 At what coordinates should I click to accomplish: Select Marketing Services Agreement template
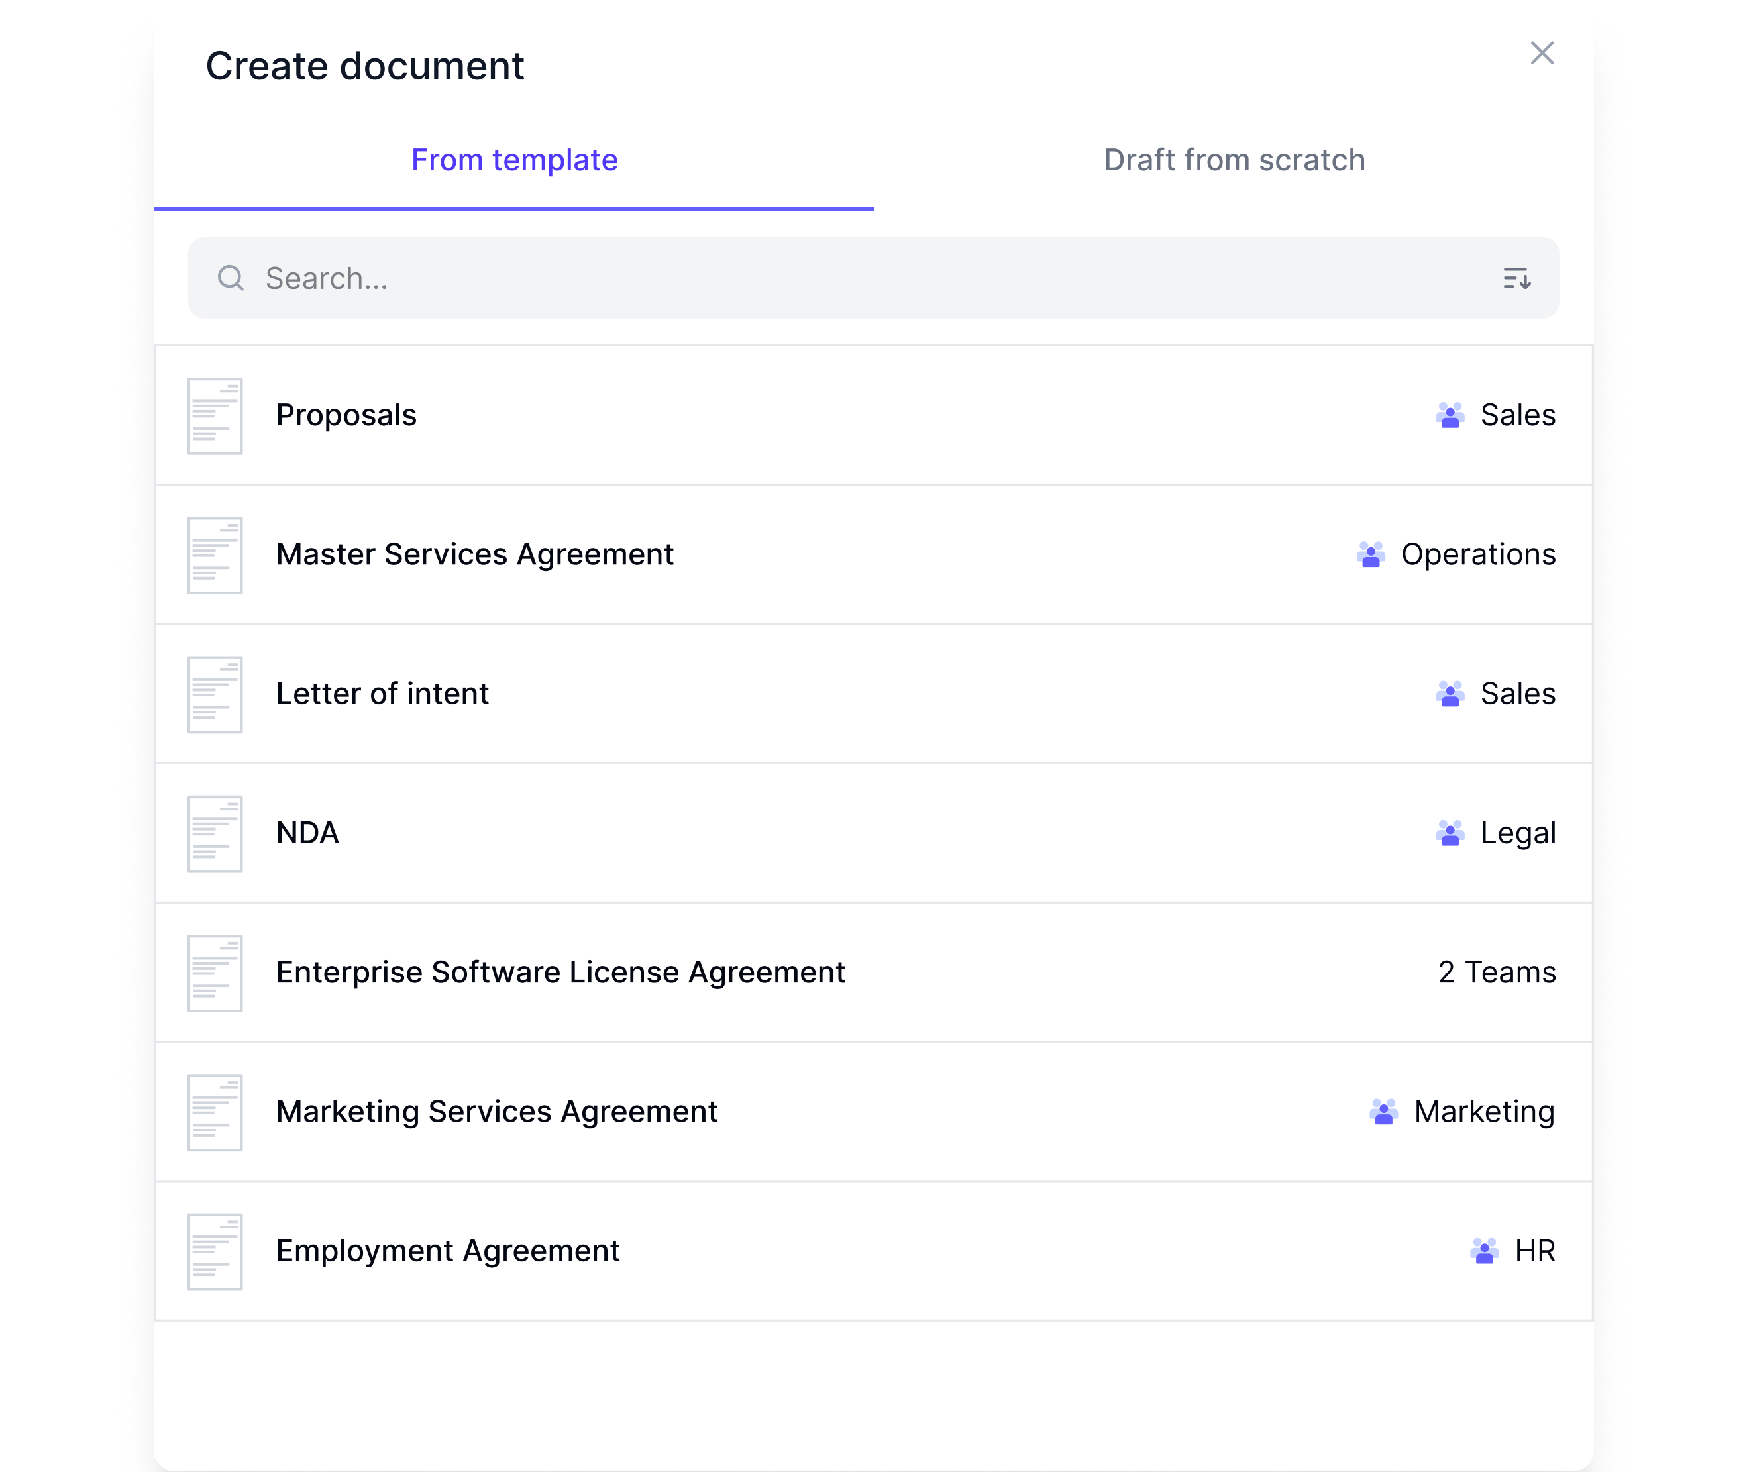coord(496,1112)
